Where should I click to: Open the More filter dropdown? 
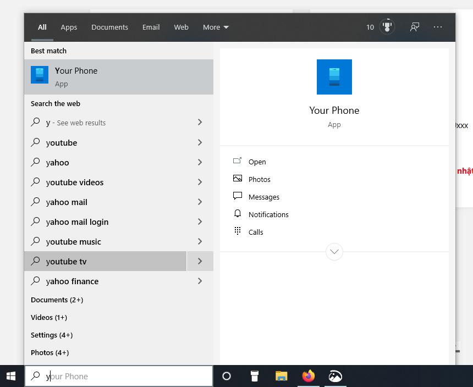tap(216, 27)
